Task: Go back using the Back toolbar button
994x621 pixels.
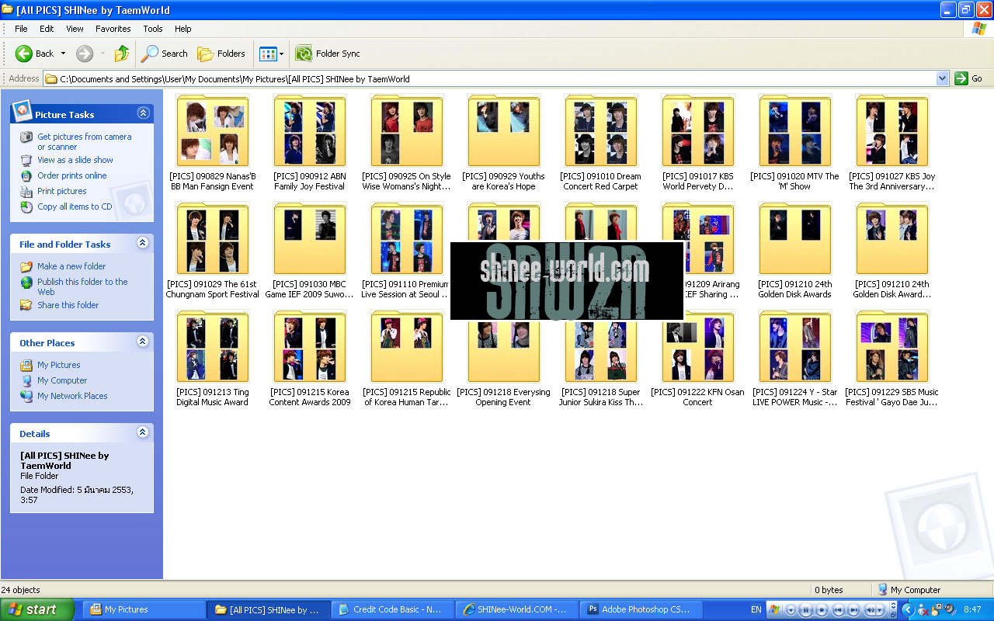Action: tap(34, 54)
